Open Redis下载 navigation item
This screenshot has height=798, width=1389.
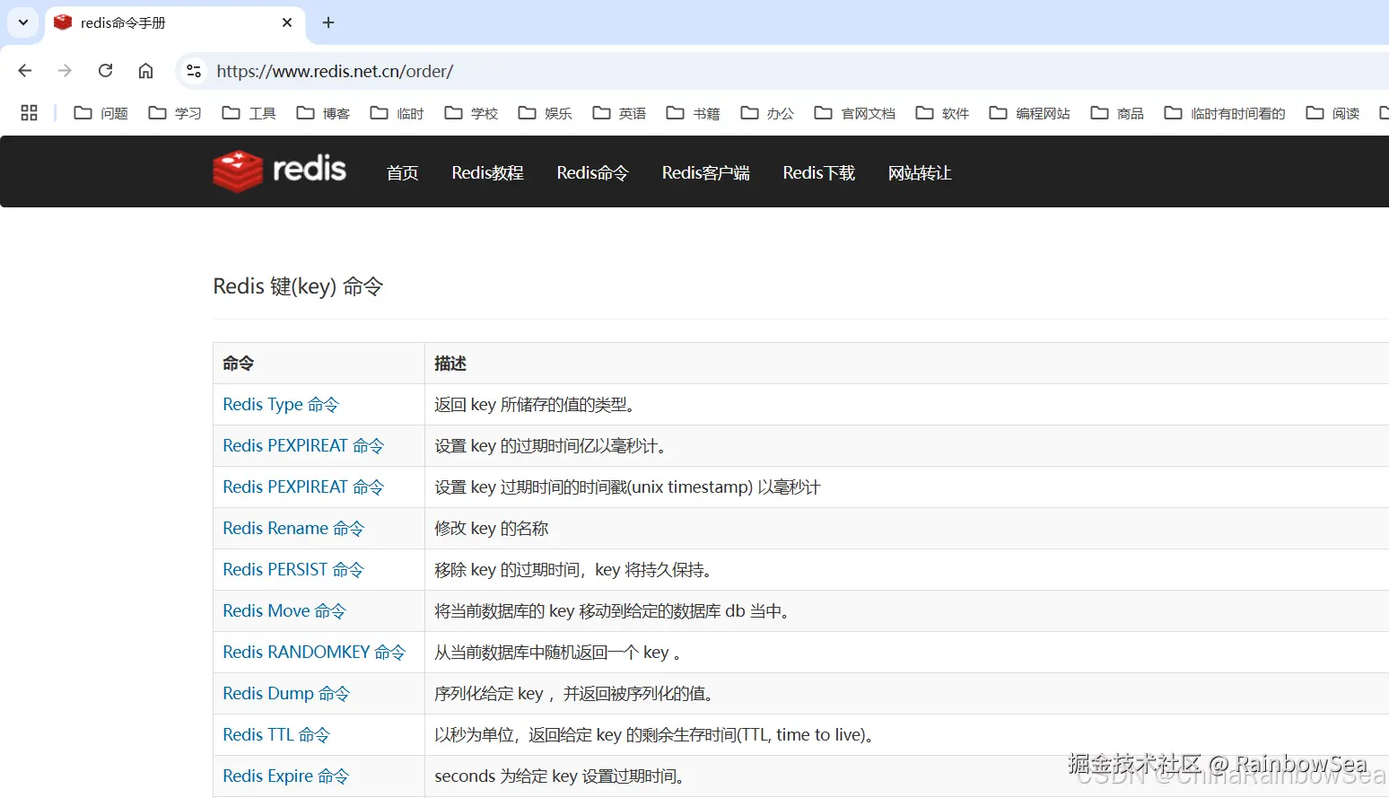(x=818, y=172)
